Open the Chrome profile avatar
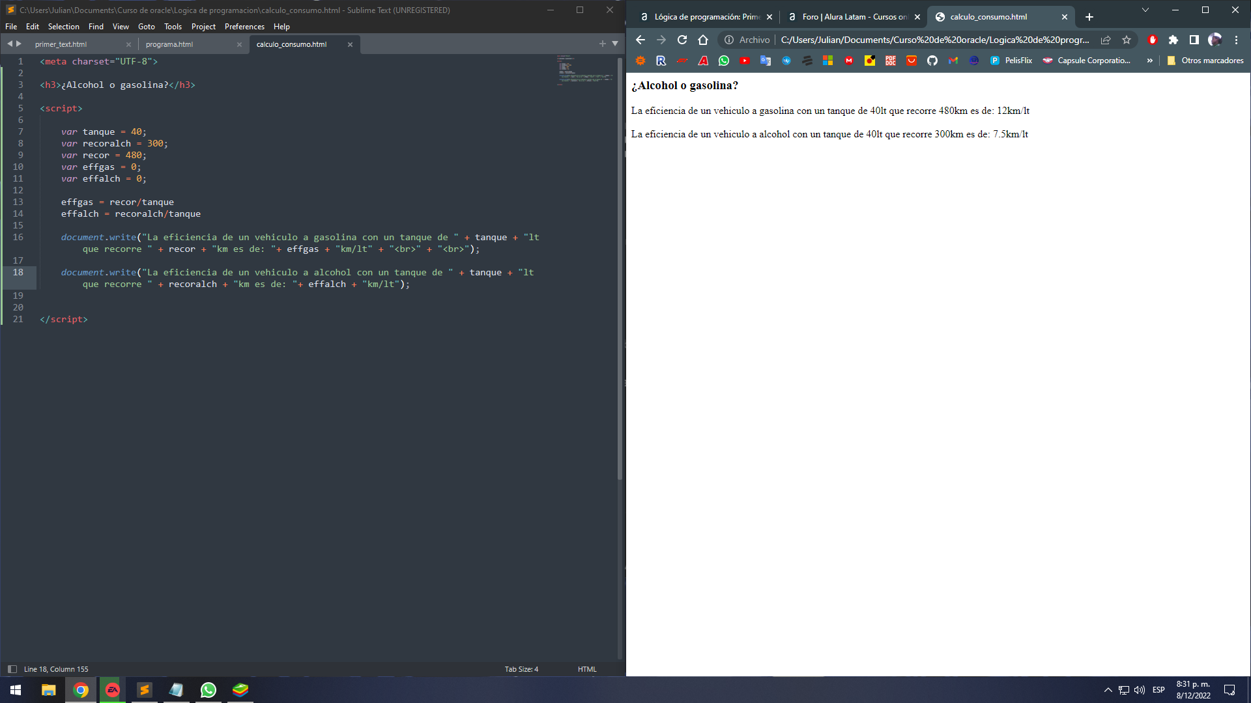Image resolution: width=1251 pixels, height=703 pixels. [1215, 40]
